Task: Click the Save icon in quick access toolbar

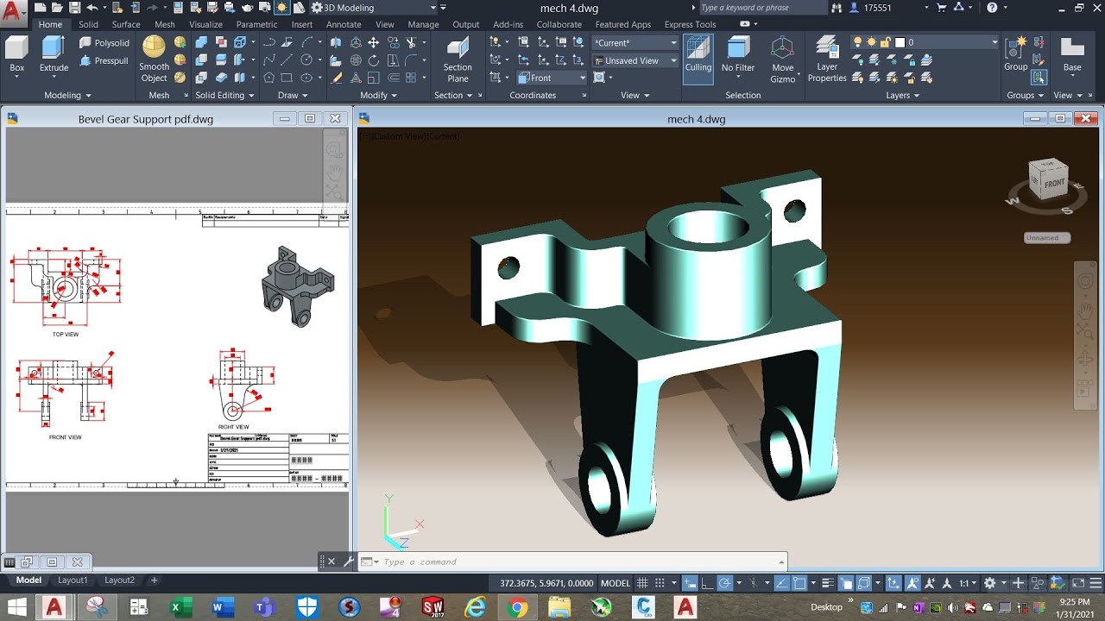Action: 75,8
